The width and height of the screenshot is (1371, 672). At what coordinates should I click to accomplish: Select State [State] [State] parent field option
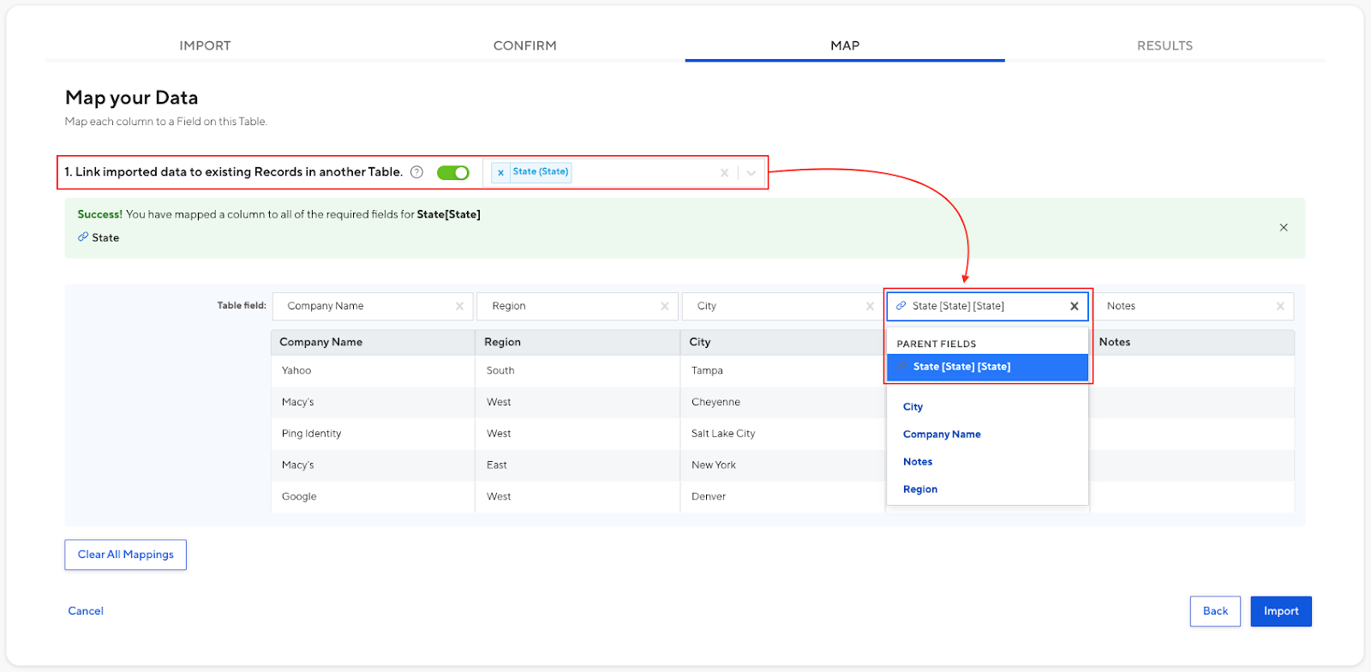987,367
